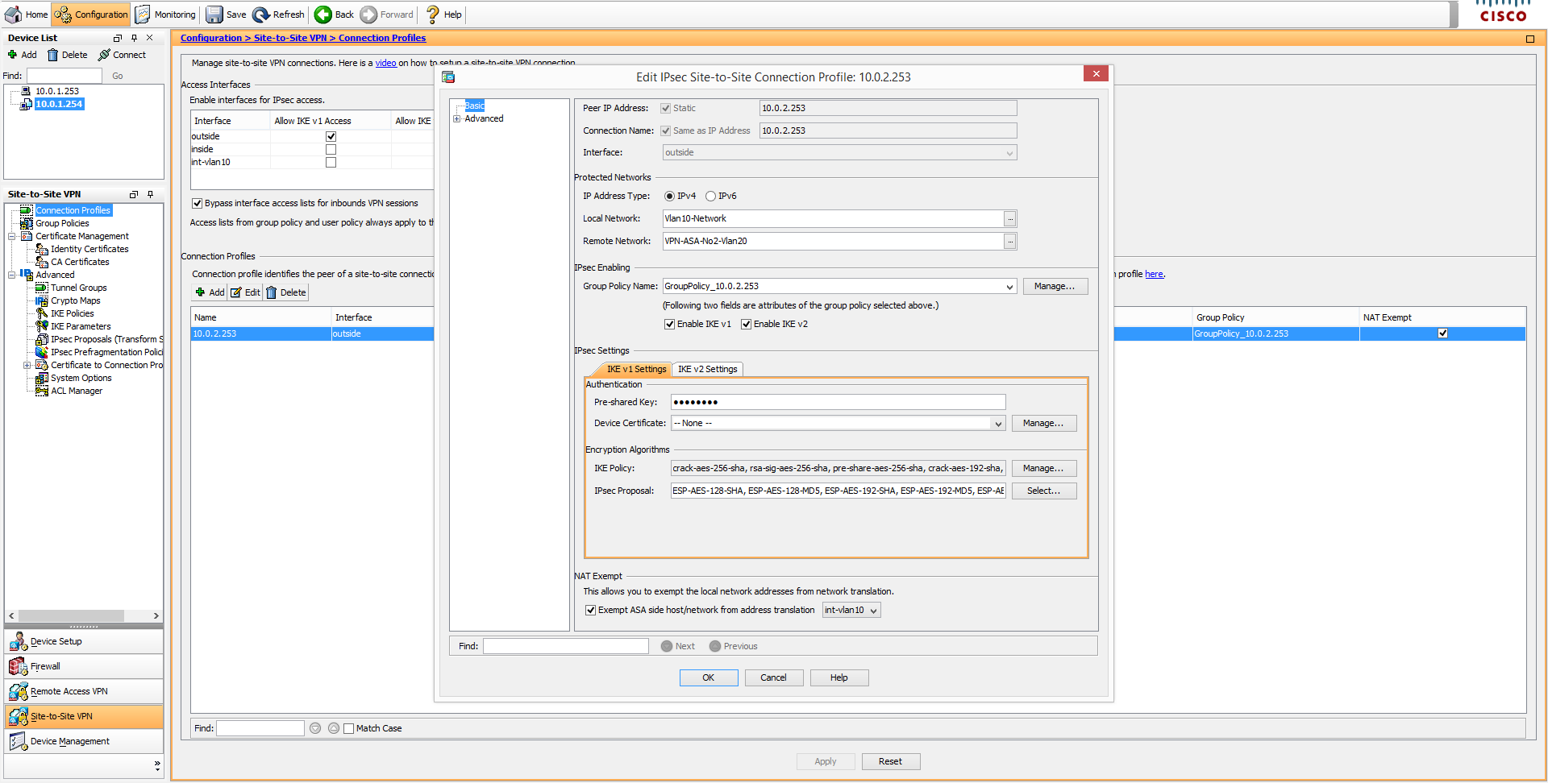This screenshot has width=1548, height=783.
Task: Open Remote Access VPN section
Action: click(x=84, y=691)
